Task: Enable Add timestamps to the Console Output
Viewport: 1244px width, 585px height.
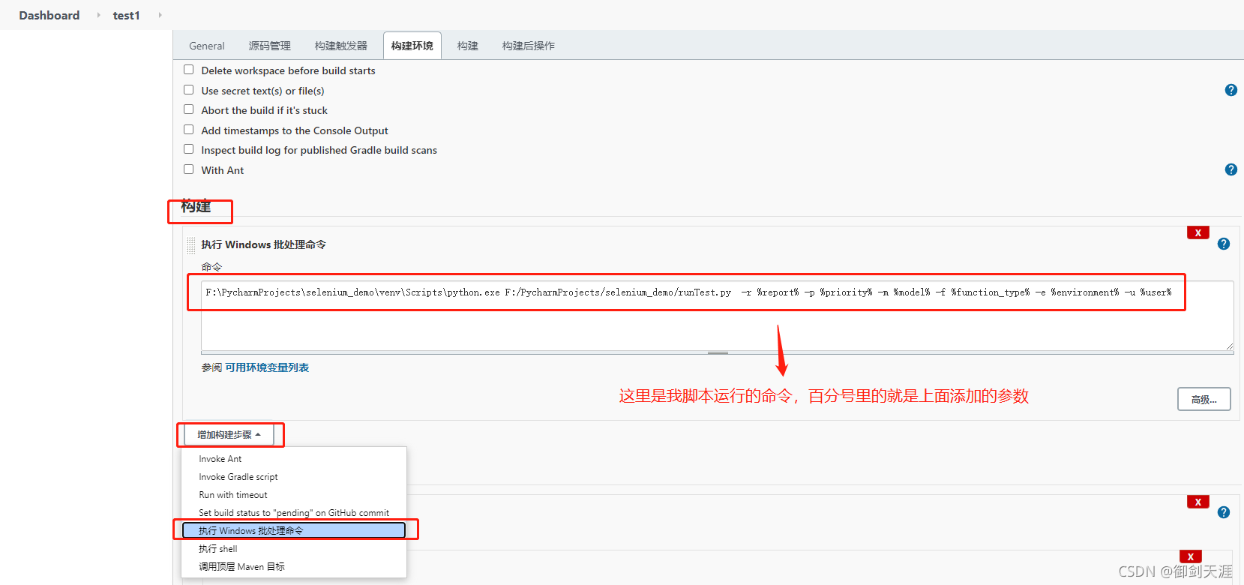Action: click(x=189, y=130)
